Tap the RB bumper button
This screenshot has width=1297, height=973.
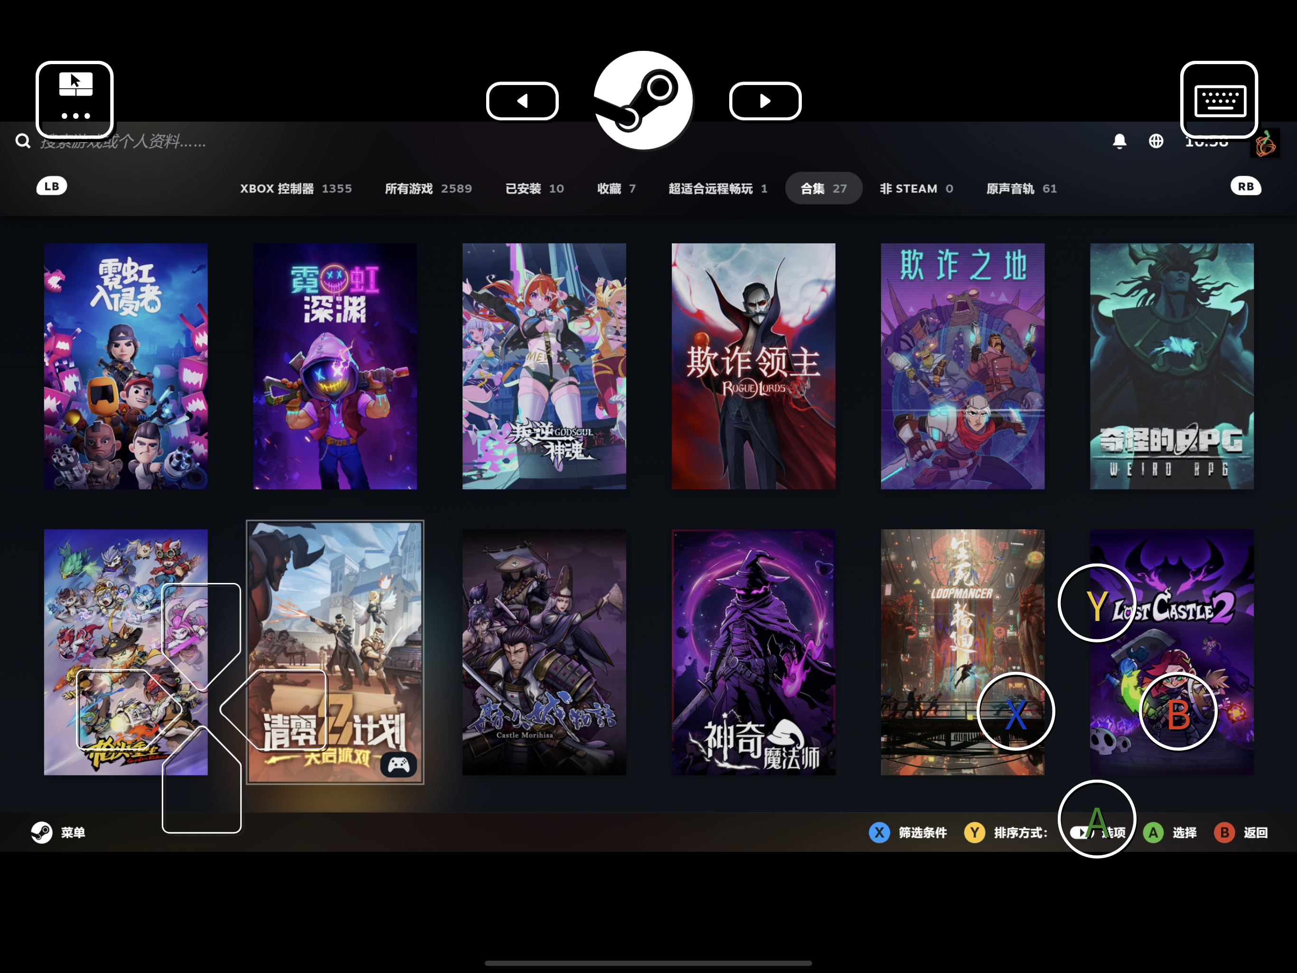tap(1245, 187)
